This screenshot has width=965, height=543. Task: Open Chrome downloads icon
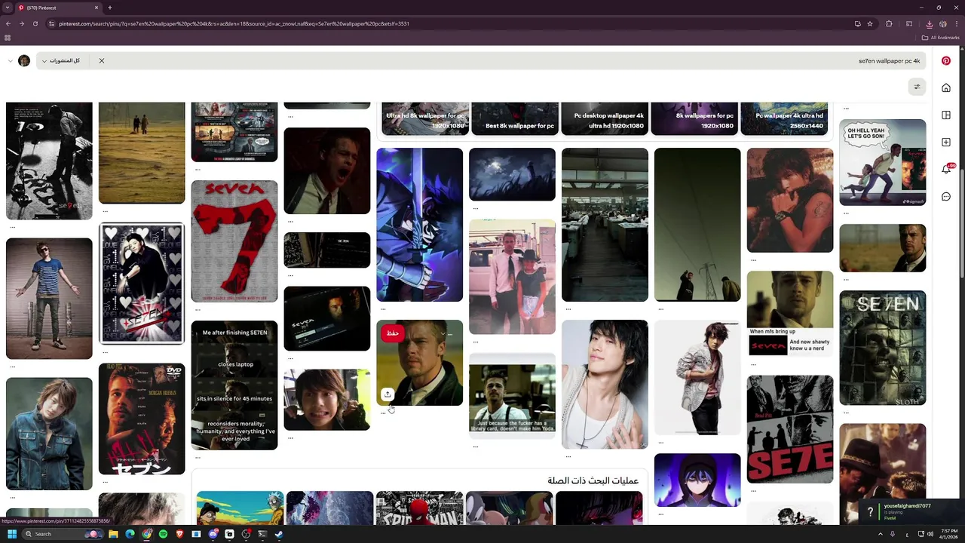click(x=930, y=24)
